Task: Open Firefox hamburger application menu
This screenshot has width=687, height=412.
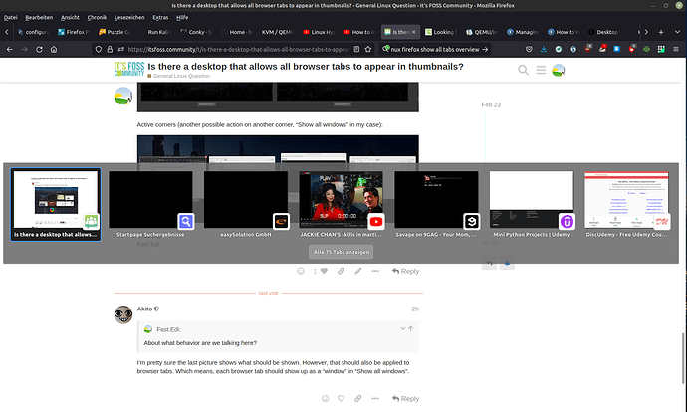Action: coord(676,50)
